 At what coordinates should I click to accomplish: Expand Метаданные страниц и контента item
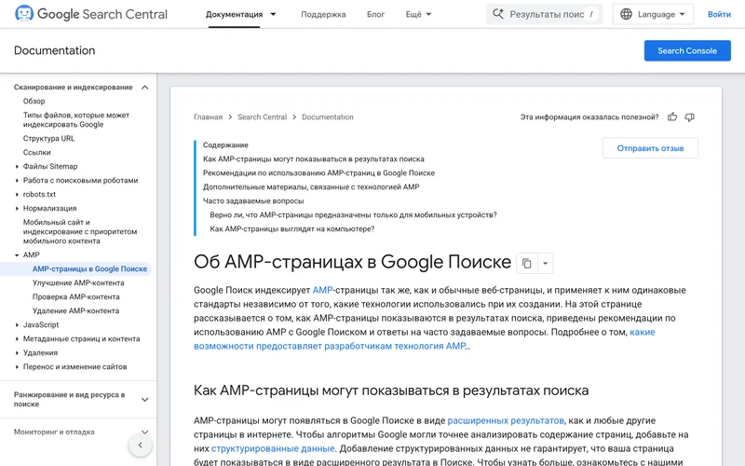[17, 339]
